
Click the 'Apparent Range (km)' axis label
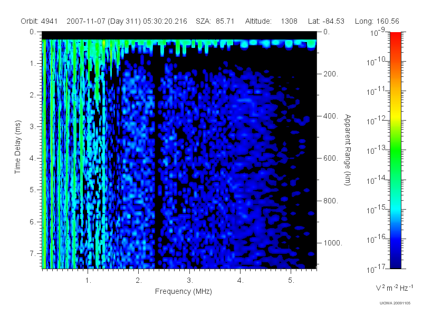[x=348, y=150]
